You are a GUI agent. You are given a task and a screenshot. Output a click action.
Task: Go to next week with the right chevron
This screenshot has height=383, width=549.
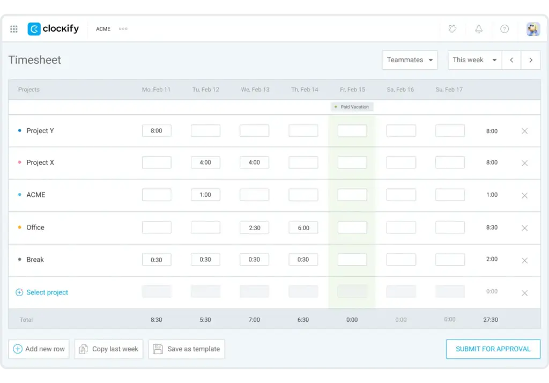[531, 60]
